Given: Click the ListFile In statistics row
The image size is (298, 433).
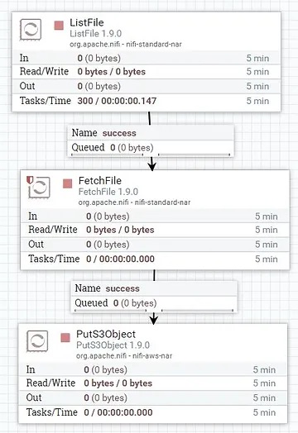Looking at the screenshot, I should point(146,58).
